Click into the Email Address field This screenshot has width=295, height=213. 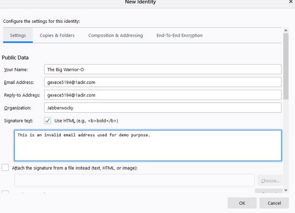coord(162,82)
